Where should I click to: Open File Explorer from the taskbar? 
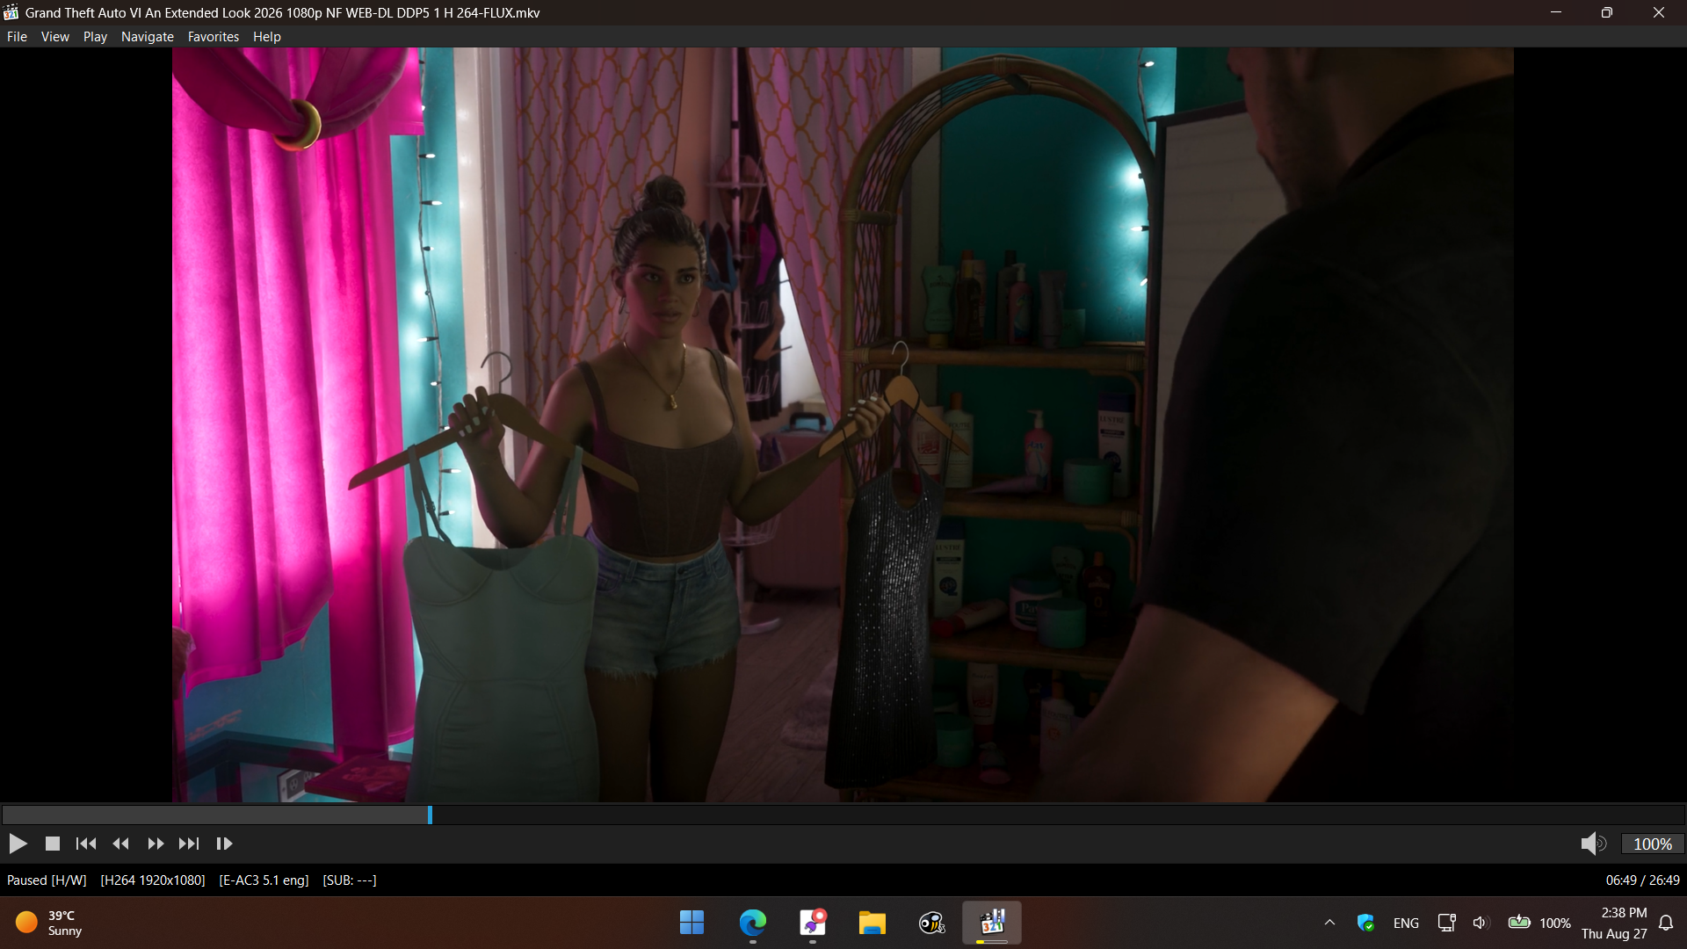click(872, 923)
